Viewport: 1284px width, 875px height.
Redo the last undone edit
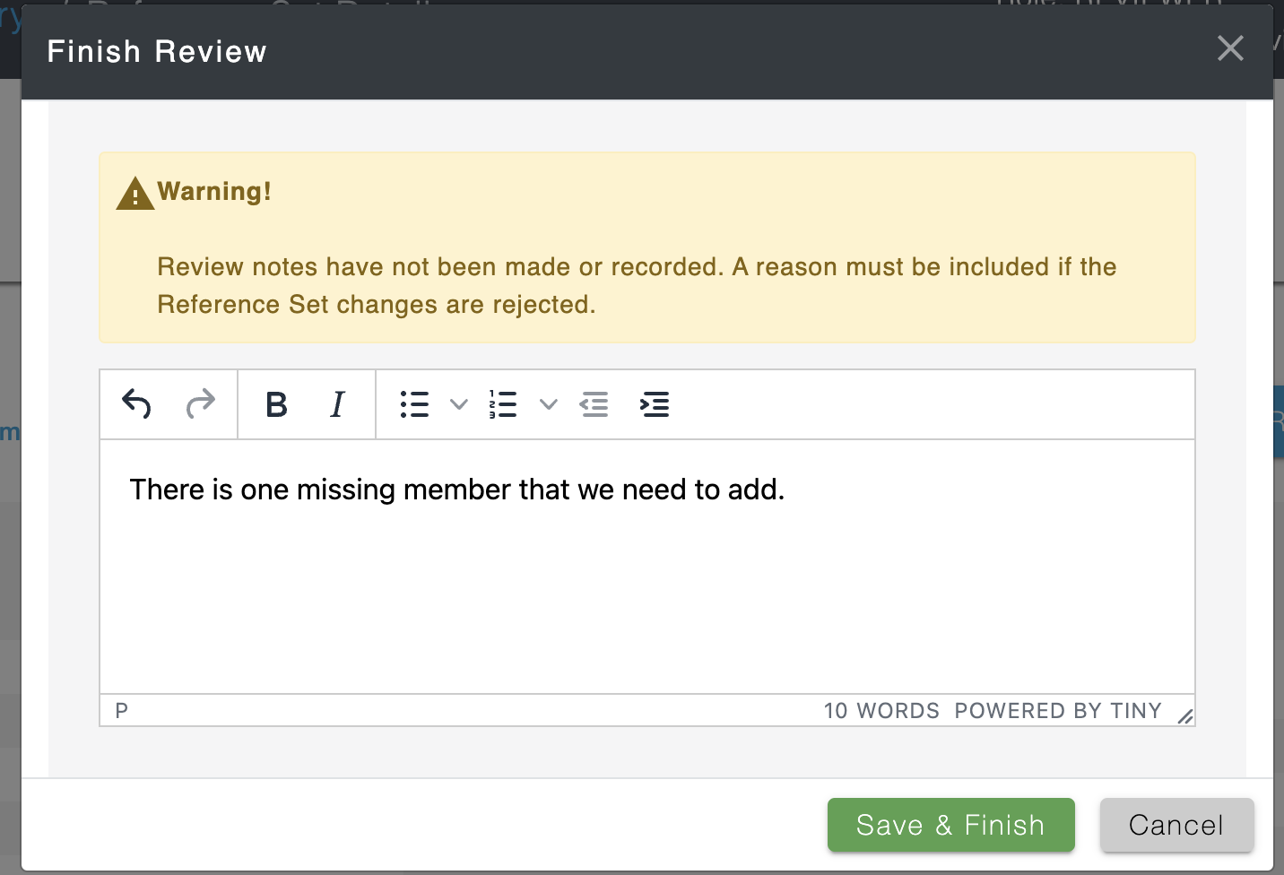200,404
